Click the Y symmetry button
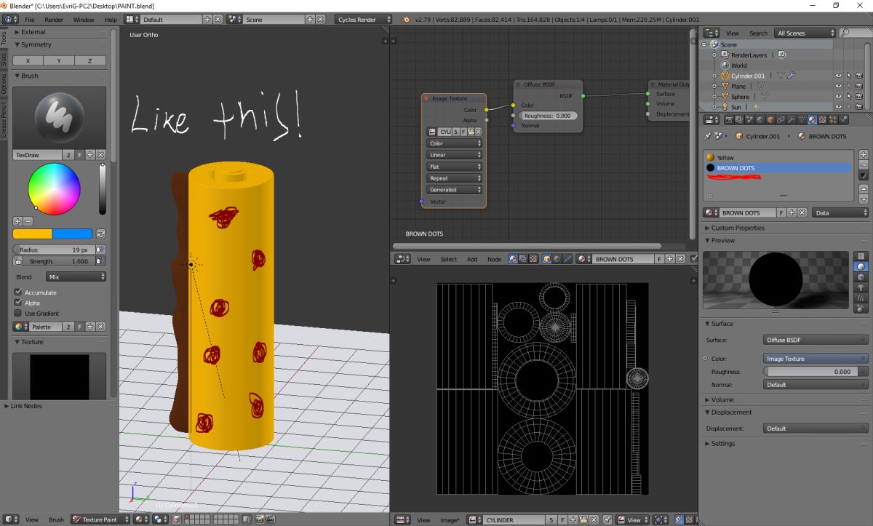873x526 pixels. tap(59, 61)
